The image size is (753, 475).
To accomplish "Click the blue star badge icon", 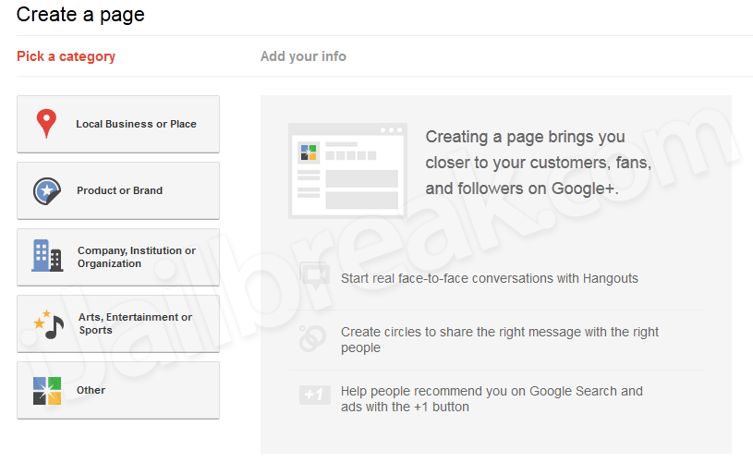I will [x=47, y=190].
